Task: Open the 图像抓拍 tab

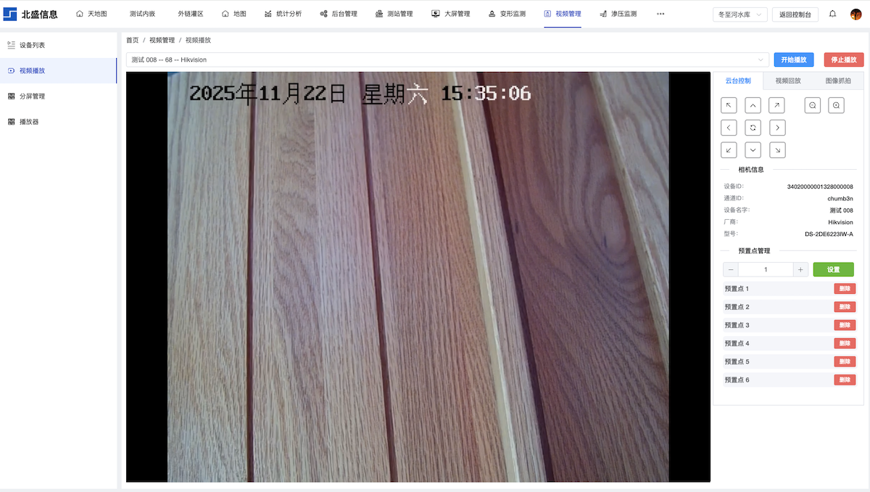Action: click(x=838, y=81)
